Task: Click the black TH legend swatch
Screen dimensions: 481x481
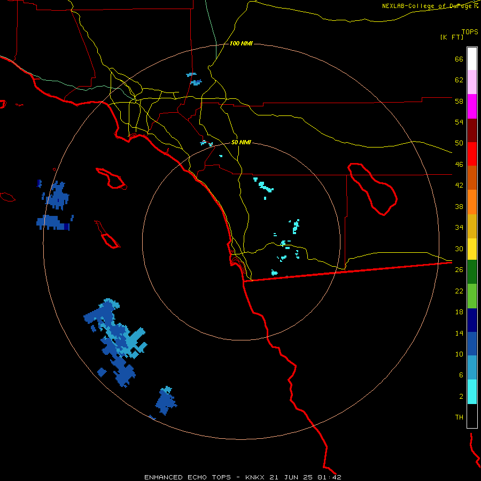Action: click(472, 416)
